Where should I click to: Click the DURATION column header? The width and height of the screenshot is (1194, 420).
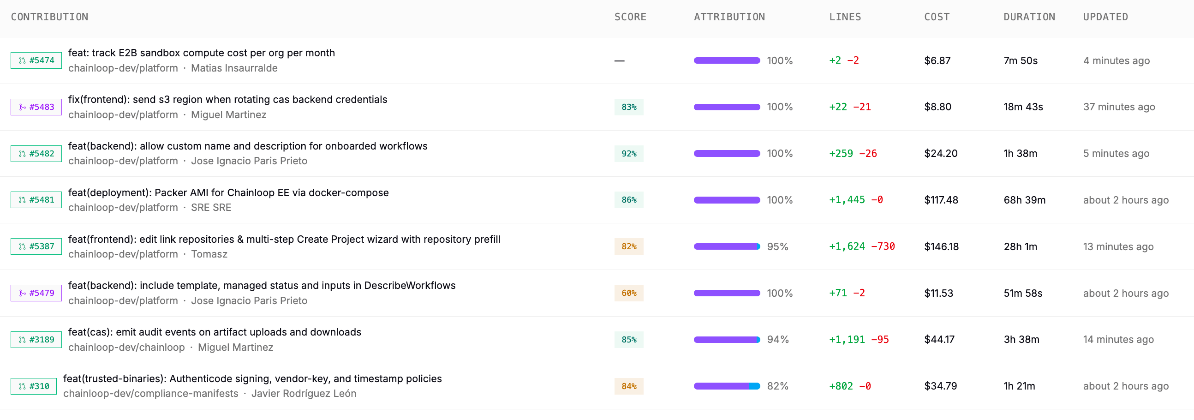1029,17
